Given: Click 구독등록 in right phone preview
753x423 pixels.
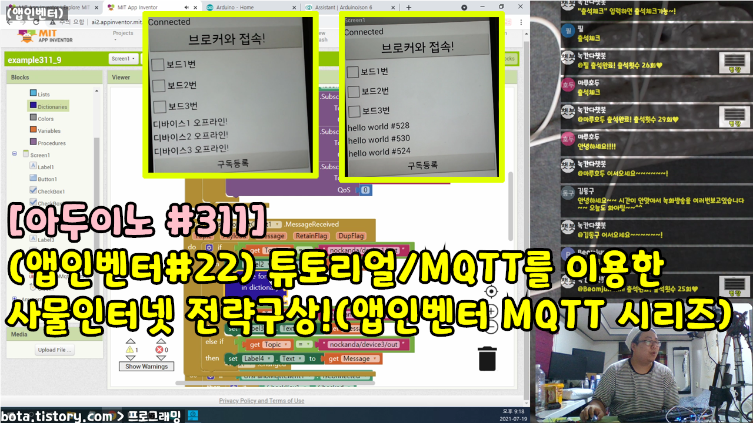Looking at the screenshot, I should pyautogui.click(x=422, y=166).
